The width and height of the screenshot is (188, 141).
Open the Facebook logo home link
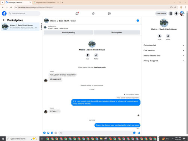click(x=4, y=14)
